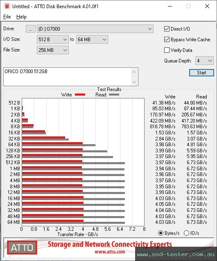The height and width of the screenshot is (261, 217).
Task: Click the description scroll down arrow
Action: click(134, 82)
